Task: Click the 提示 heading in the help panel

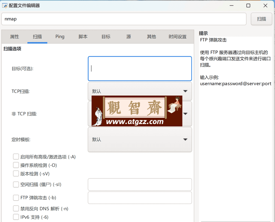Action: (203, 33)
